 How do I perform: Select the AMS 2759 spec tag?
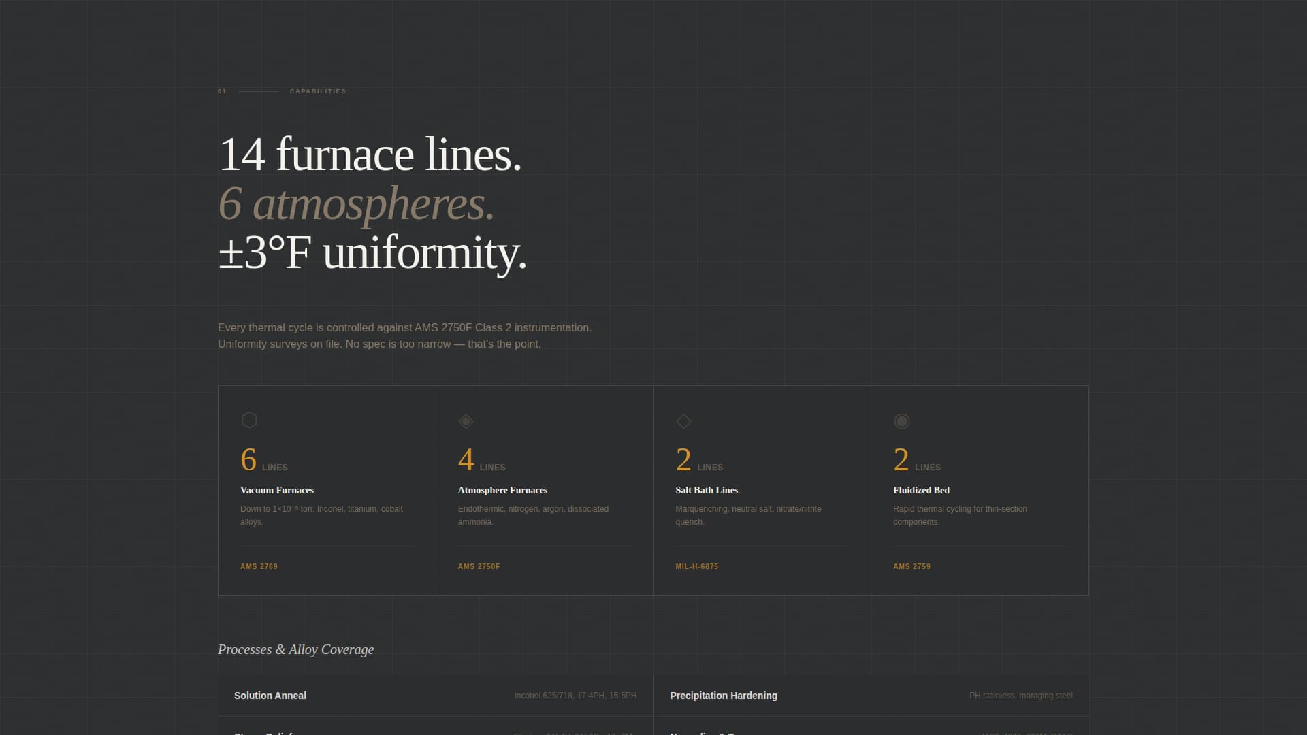click(912, 566)
